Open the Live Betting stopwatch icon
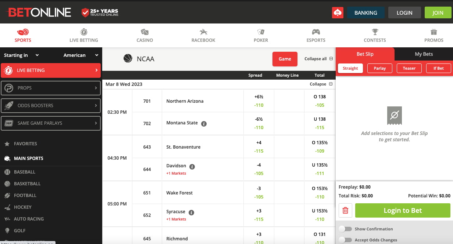453x244 pixels. tap(84, 32)
